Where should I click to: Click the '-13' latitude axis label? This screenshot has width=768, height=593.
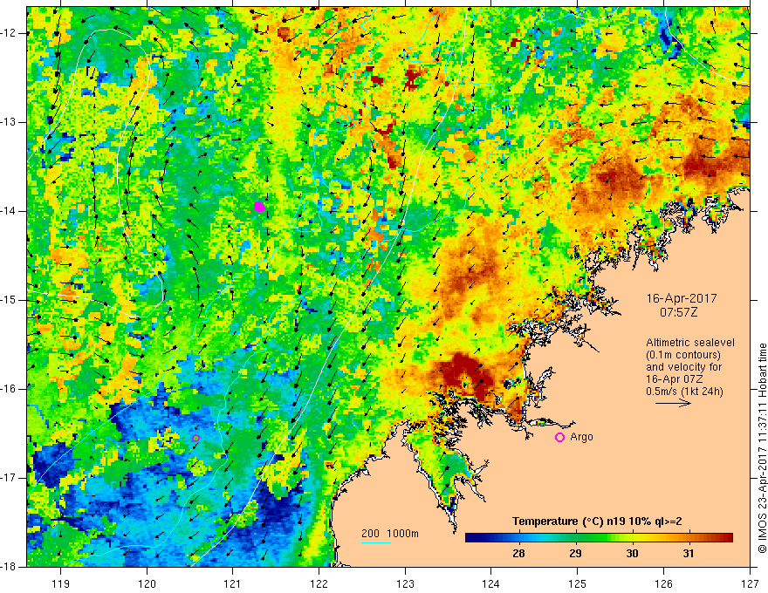point(9,122)
